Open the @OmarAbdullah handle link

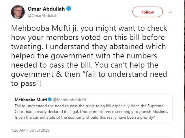[x=40, y=15]
